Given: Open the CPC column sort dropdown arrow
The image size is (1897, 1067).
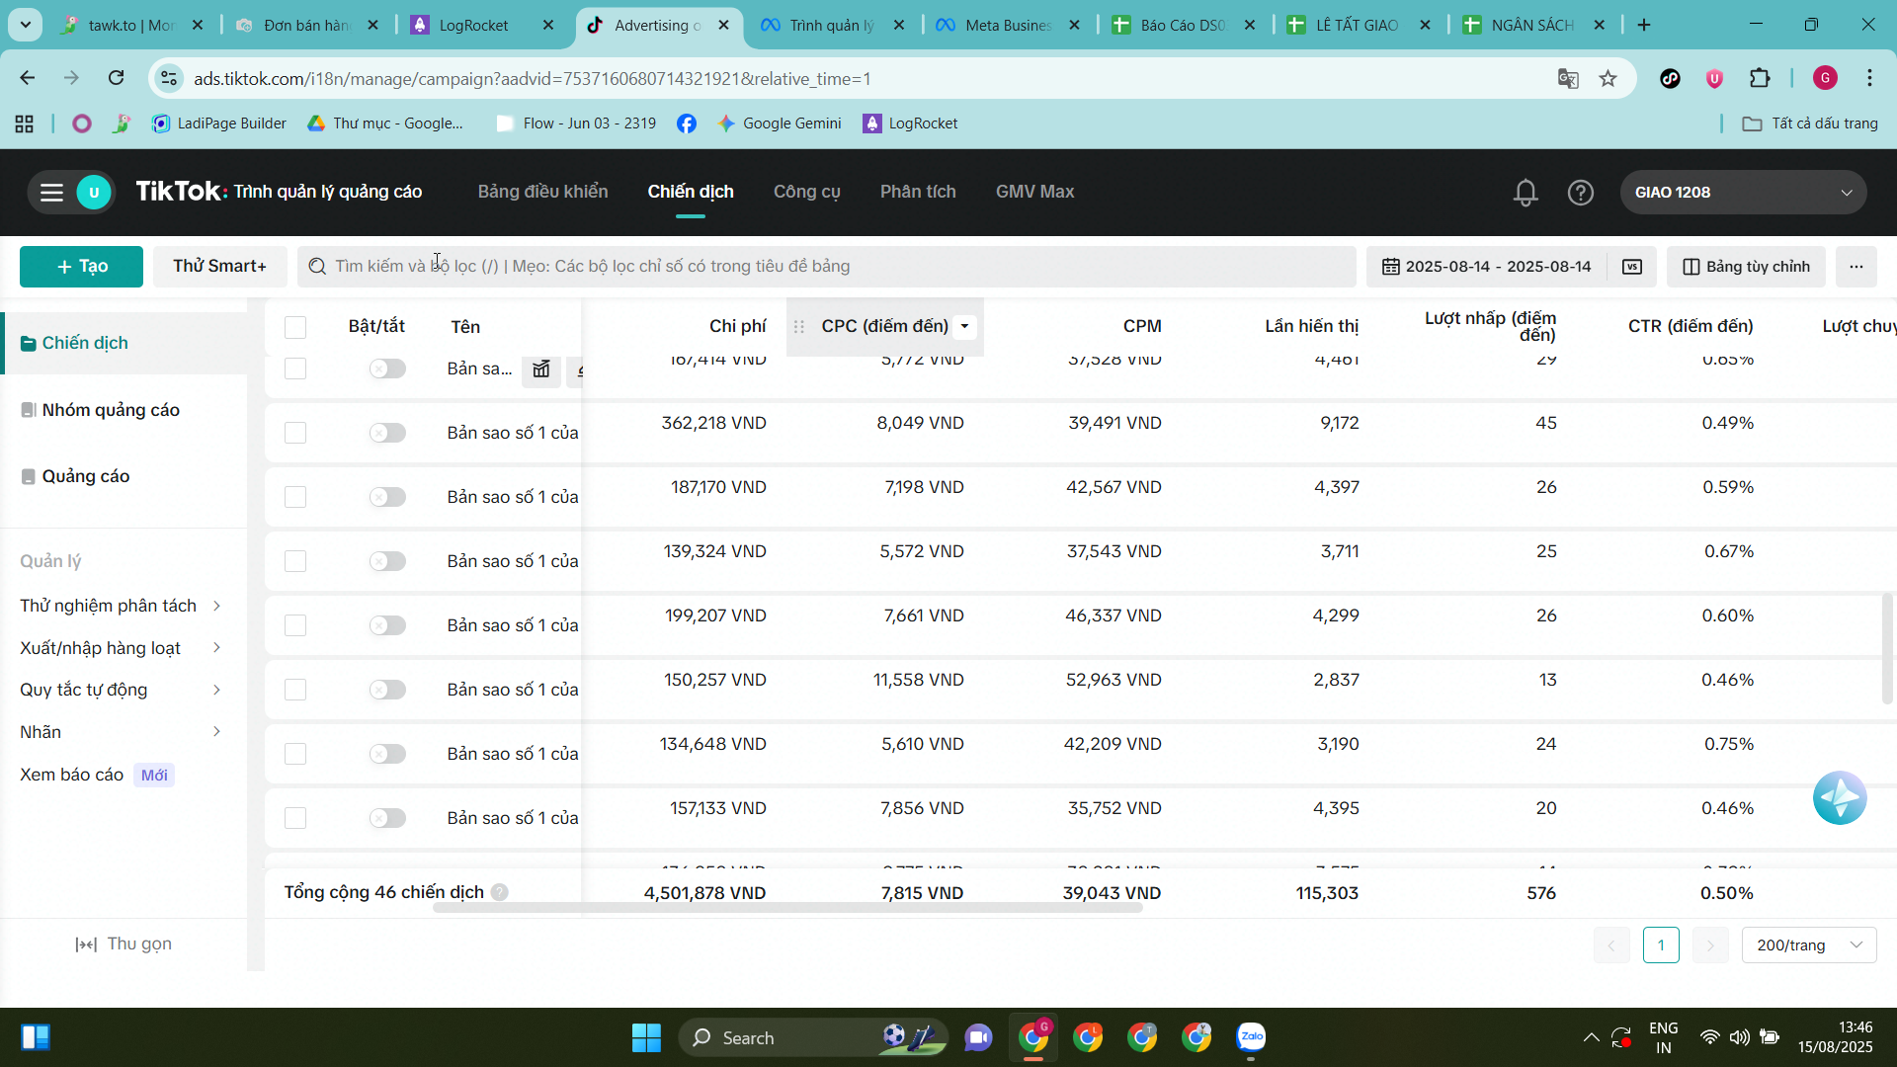Looking at the screenshot, I should click(965, 326).
